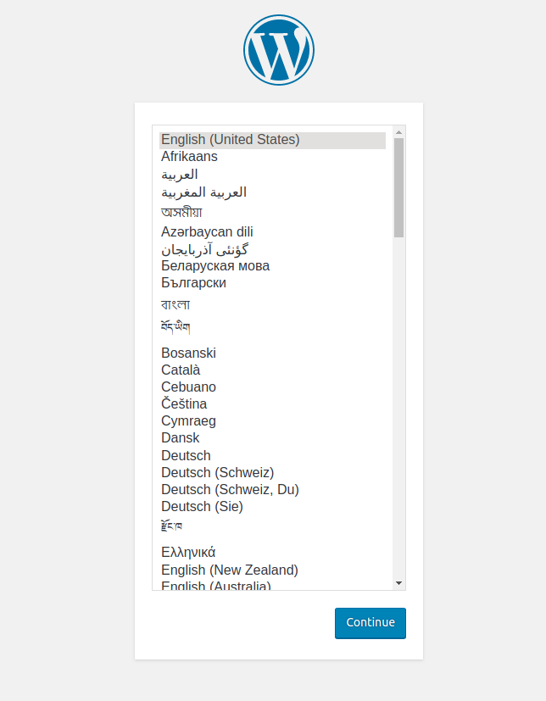546x701 pixels.
Task: Click the scrollbar up arrow
Action: click(398, 132)
